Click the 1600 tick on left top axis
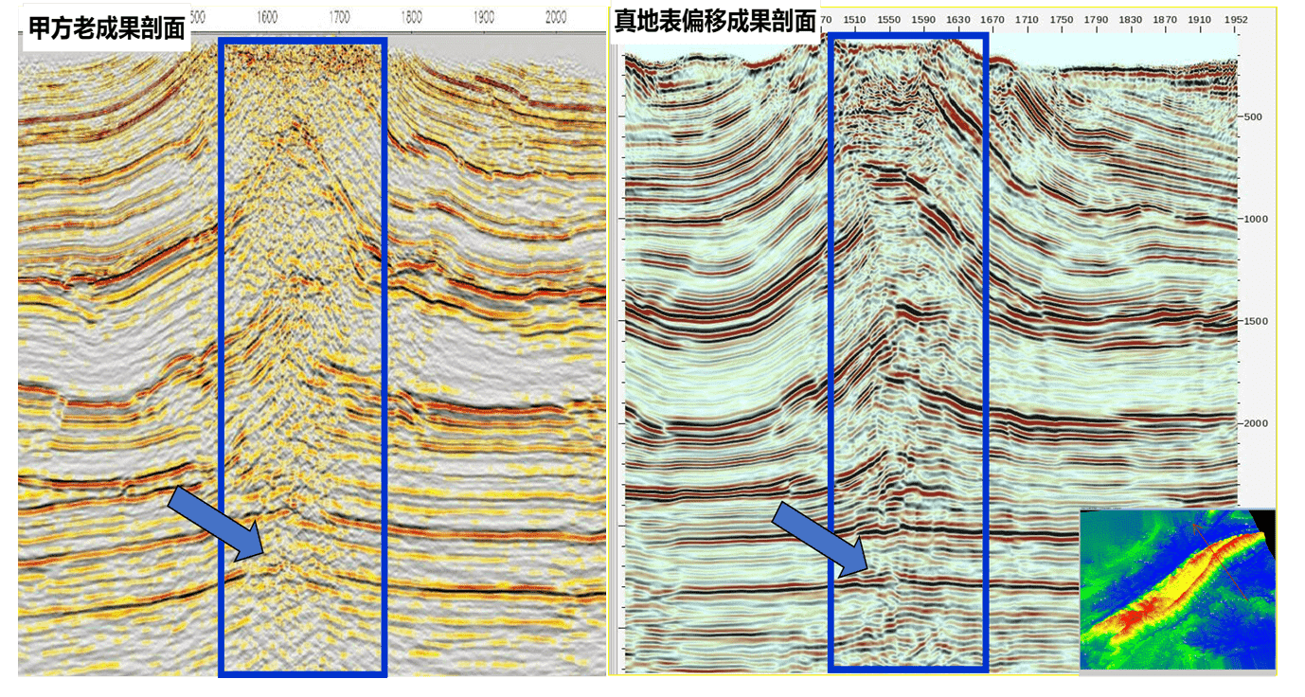 [268, 17]
